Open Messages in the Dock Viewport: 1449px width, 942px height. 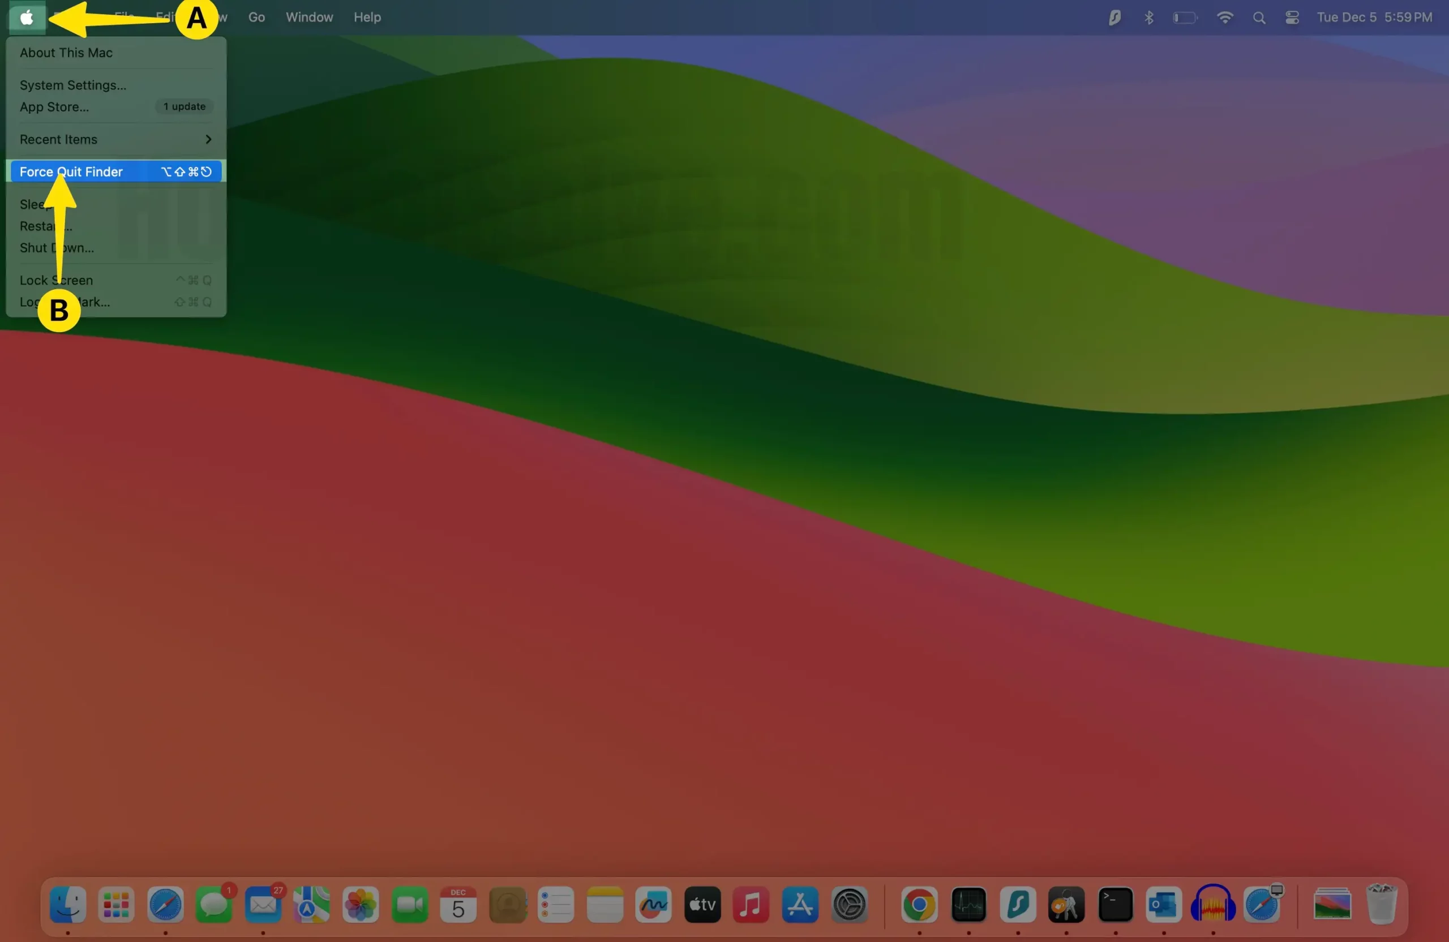pos(215,905)
